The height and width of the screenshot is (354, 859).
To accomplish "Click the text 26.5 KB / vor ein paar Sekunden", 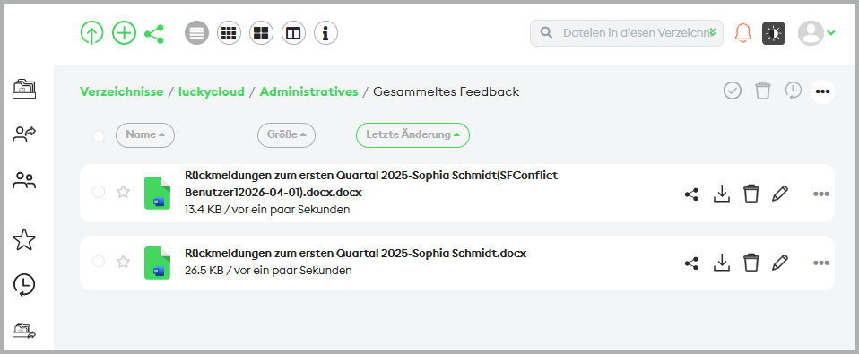I will click(268, 271).
